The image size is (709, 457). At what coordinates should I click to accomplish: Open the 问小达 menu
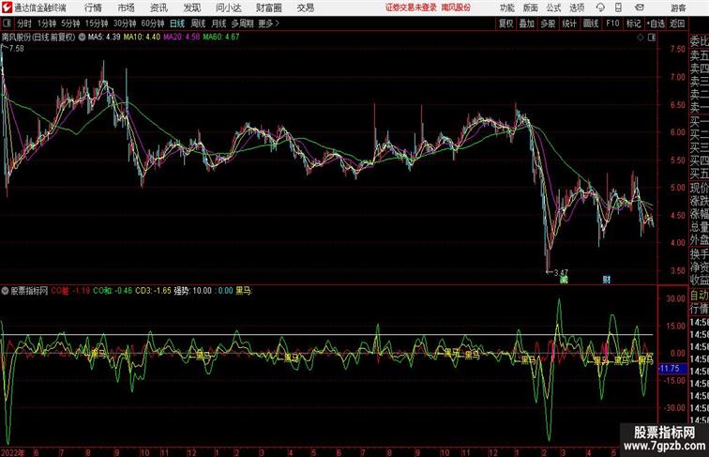coord(228,8)
